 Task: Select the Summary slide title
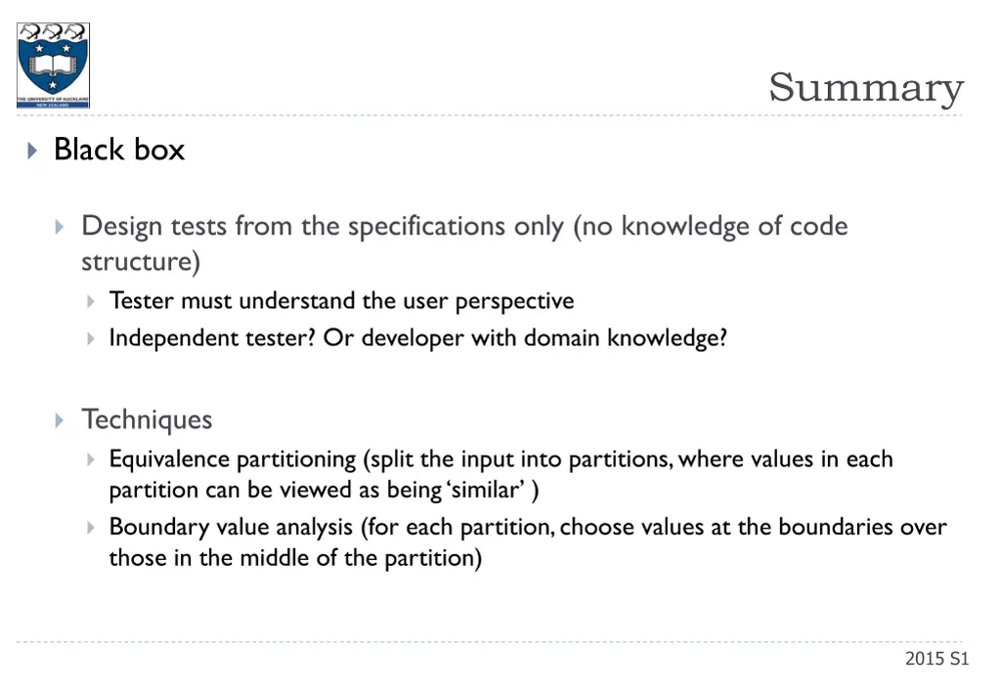(866, 88)
